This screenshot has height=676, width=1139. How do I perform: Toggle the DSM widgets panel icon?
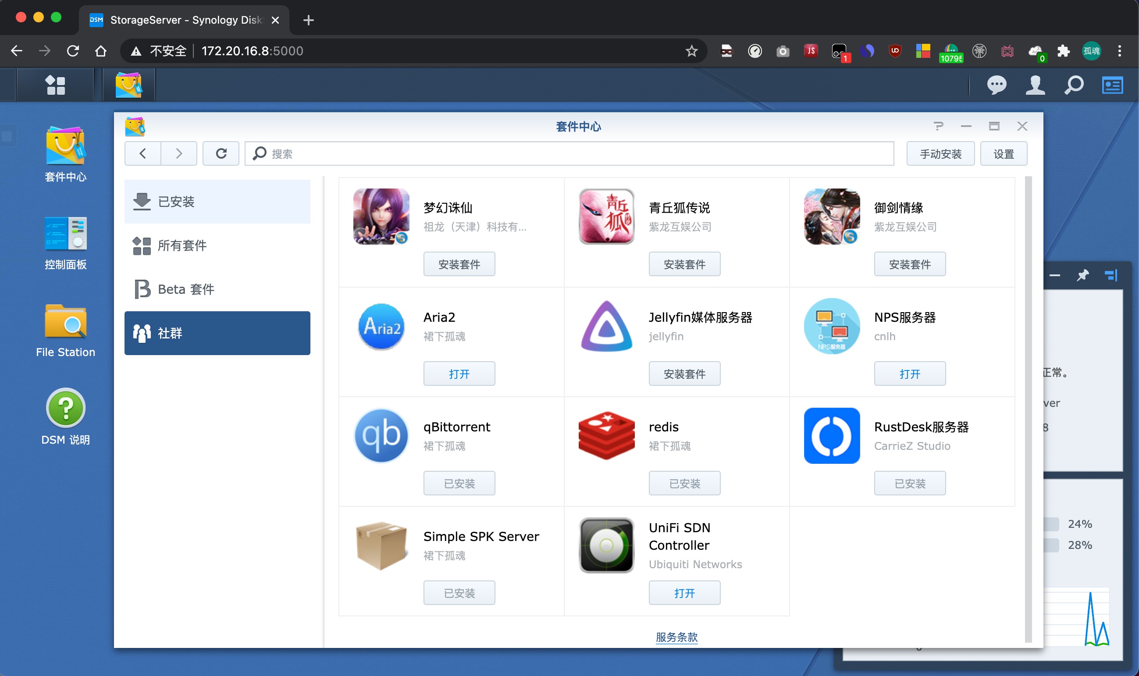point(1112,85)
